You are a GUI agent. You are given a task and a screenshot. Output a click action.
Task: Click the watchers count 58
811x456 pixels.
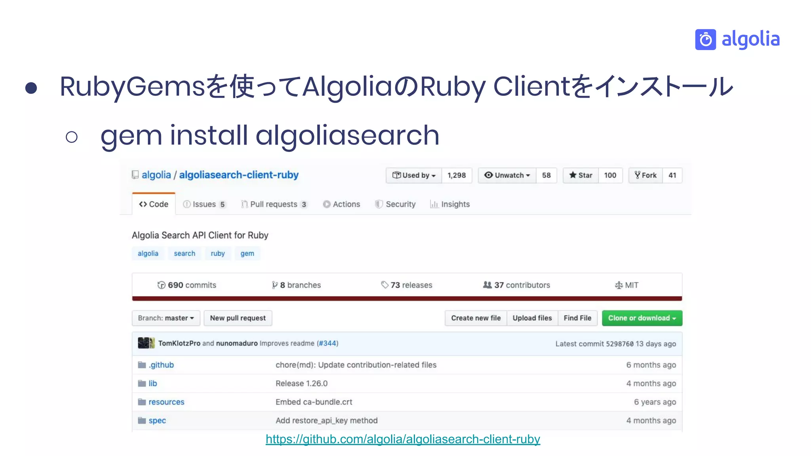click(x=546, y=175)
